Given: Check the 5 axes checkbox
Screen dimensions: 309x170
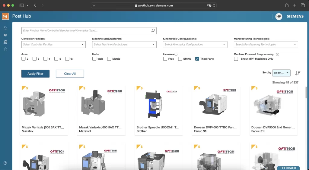Looking at the screenshot, I should 56,59.
